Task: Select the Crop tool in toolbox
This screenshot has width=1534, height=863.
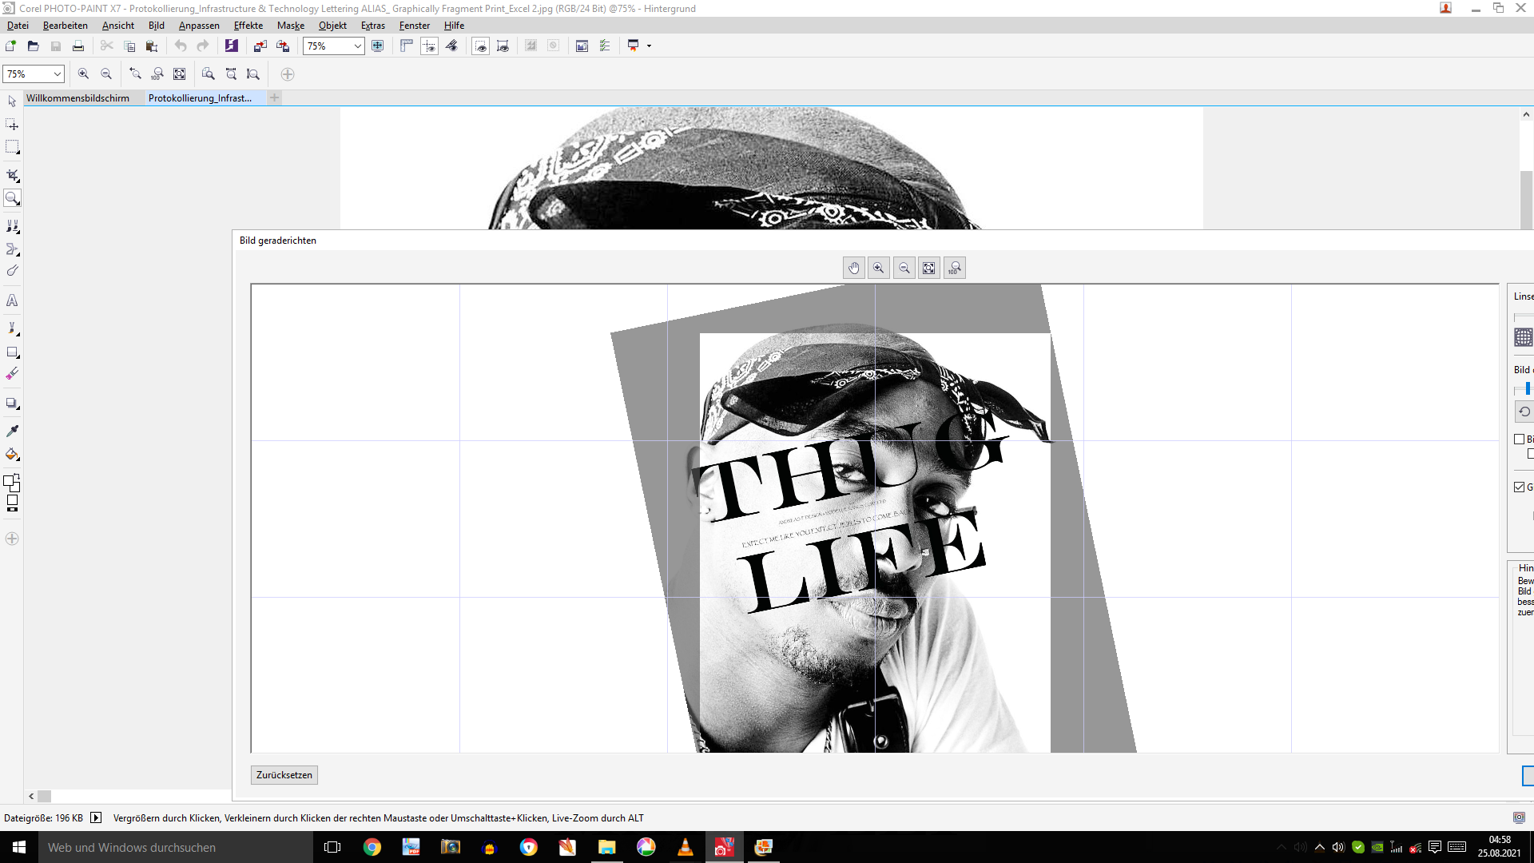Action: (12, 175)
